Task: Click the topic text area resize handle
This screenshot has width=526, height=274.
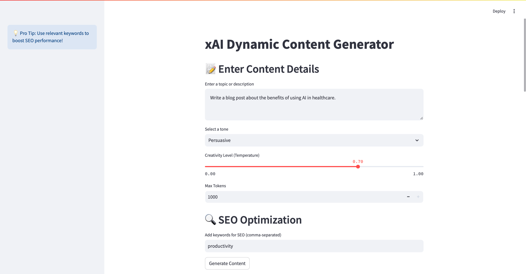Action: [x=421, y=118]
